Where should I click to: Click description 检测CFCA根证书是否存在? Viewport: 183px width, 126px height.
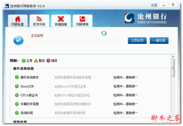coord(72,95)
